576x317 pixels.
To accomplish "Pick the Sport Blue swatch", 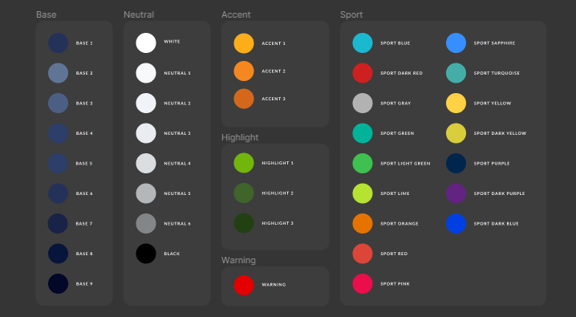I will coord(363,43).
